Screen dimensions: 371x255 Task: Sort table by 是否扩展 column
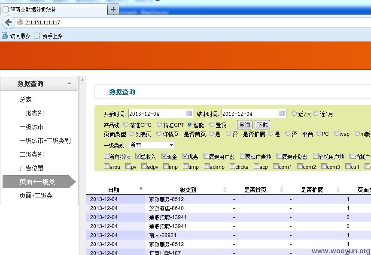pyautogui.click(x=338, y=189)
